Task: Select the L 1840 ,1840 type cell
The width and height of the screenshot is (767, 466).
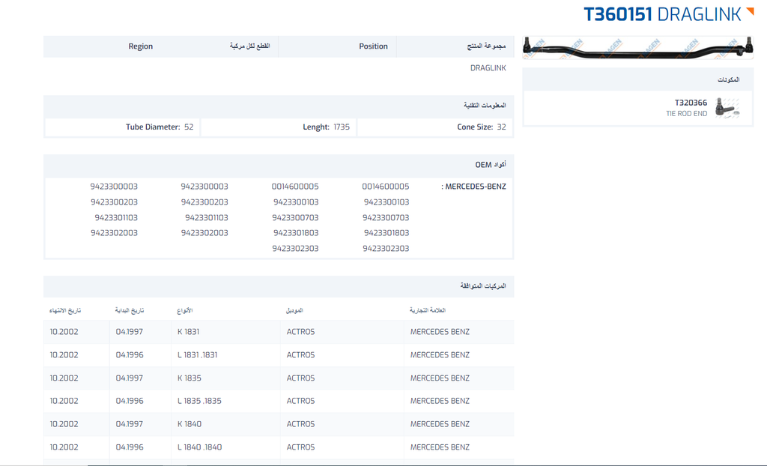Action: tap(225, 447)
